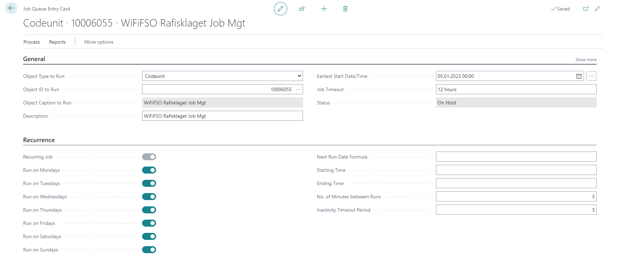The height and width of the screenshot is (272, 619).
Task: Click Show more in General section
Action: click(x=586, y=60)
